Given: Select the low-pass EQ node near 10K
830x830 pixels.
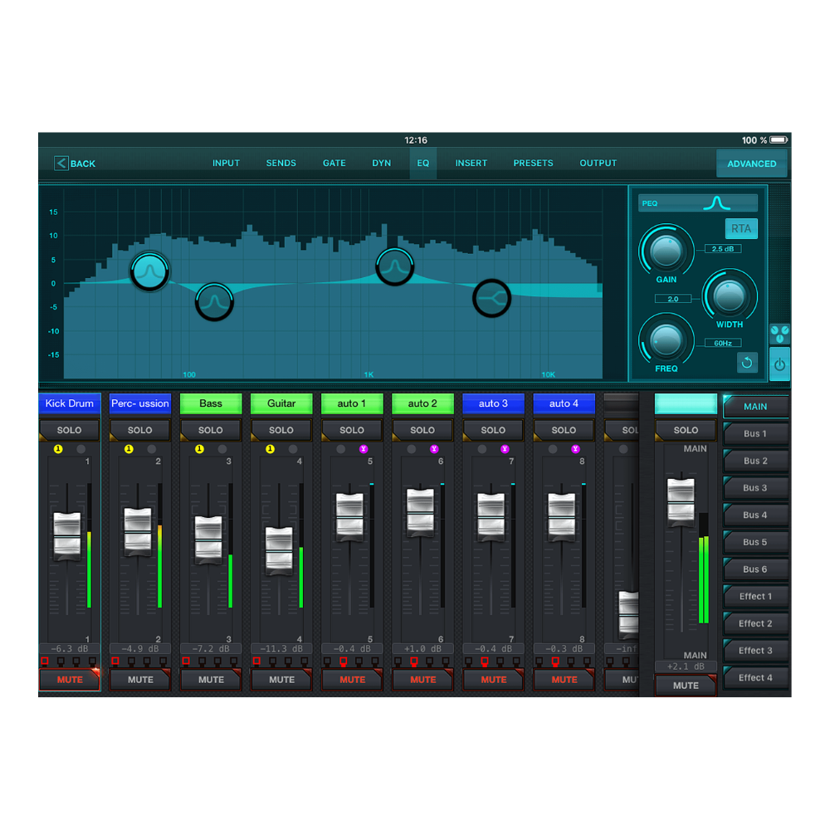Looking at the screenshot, I should coord(491,298).
